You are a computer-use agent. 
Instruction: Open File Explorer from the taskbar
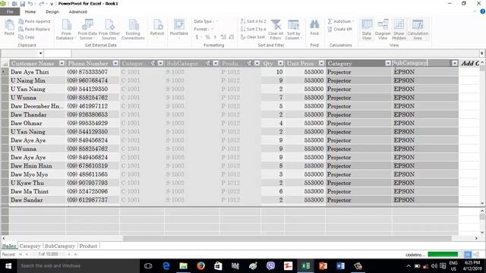(x=184, y=266)
